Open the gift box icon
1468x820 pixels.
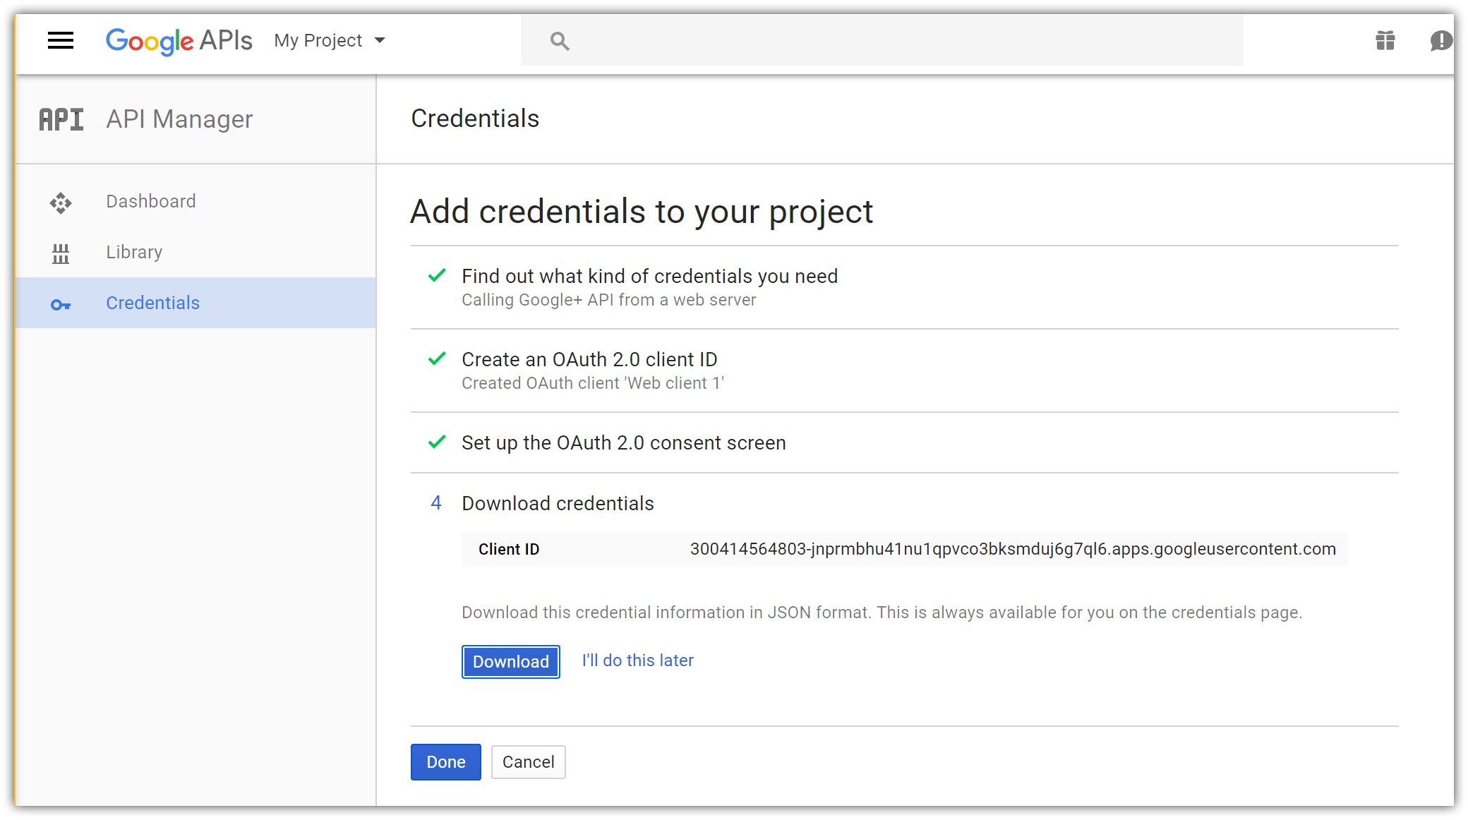(1385, 40)
